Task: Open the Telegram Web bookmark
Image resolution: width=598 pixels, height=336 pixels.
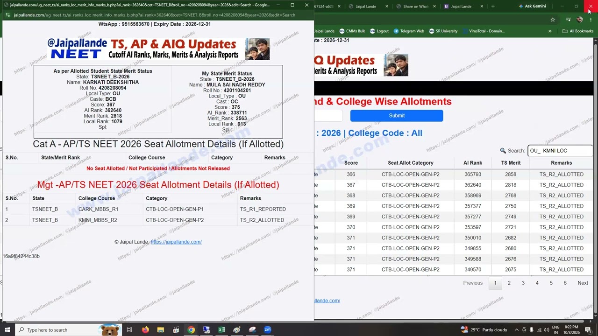Action: [408, 31]
